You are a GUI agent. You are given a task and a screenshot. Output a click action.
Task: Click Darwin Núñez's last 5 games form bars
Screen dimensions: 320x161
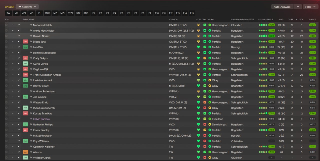point(263,36)
